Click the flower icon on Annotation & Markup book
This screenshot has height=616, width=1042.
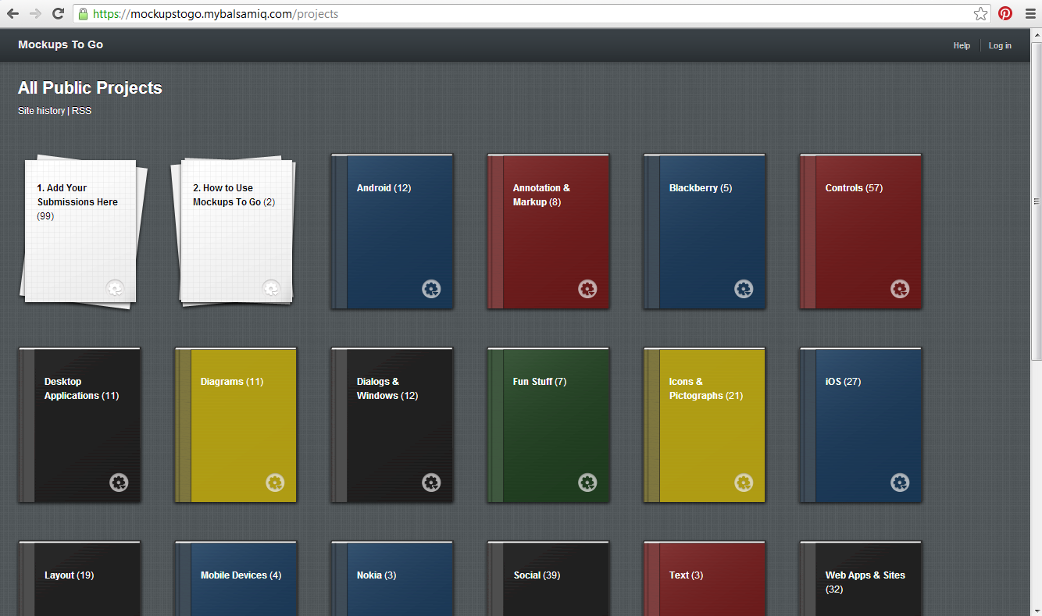click(x=587, y=289)
